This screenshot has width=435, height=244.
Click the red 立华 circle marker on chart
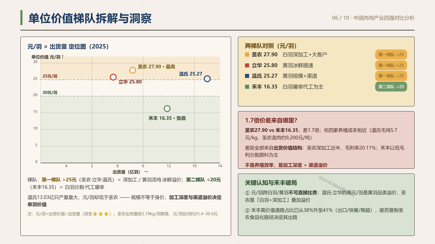click(114, 77)
